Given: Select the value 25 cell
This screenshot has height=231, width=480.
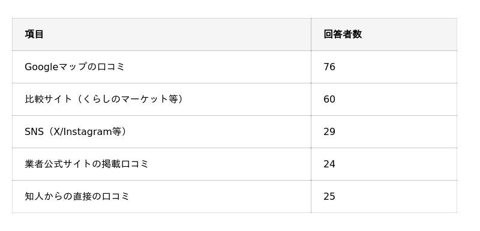Looking at the screenshot, I should click(384, 197).
